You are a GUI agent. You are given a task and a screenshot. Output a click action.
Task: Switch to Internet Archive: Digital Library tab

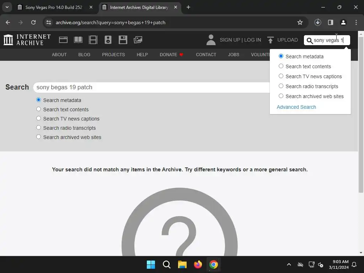[x=139, y=7]
